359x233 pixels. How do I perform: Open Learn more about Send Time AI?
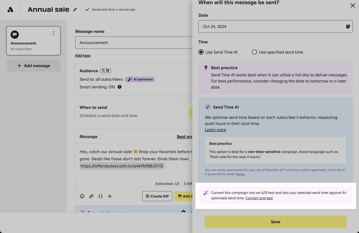(x=215, y=130)
